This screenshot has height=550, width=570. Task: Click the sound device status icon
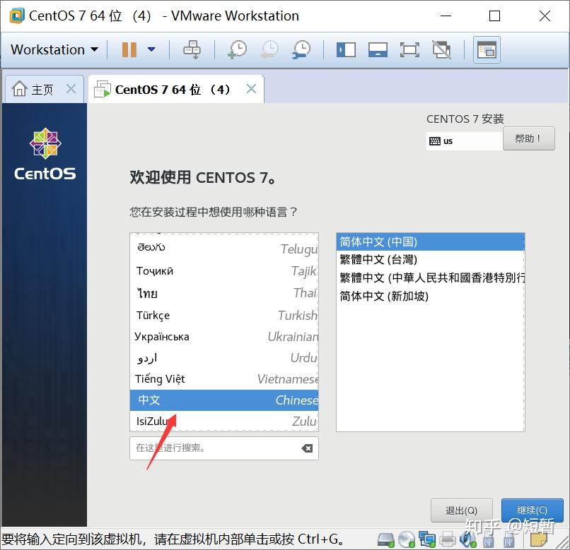pyautogui.click(x=468, y=540)
